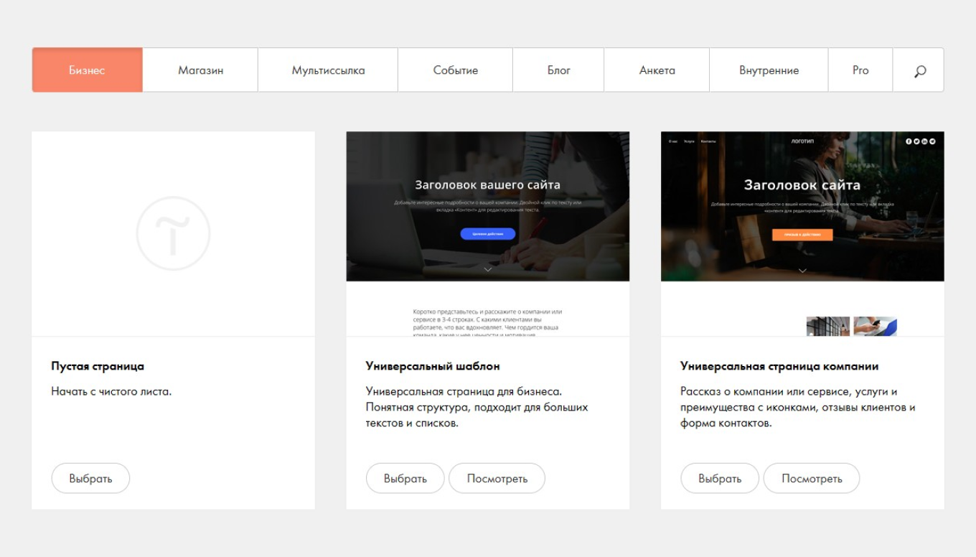
Task: Click the blue button in Универсальный шаблон preview
Action: click(488, 234)
